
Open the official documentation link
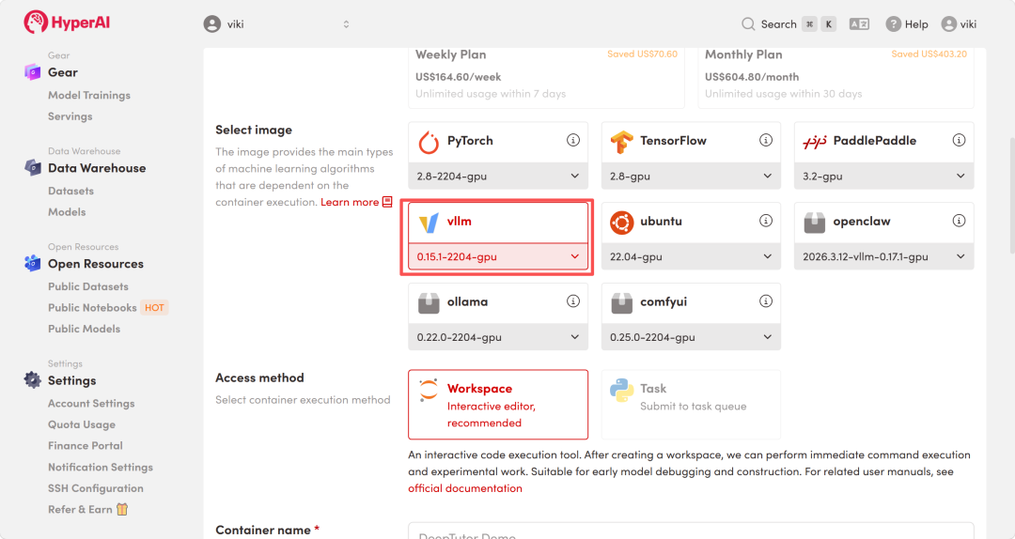[465, 488]
